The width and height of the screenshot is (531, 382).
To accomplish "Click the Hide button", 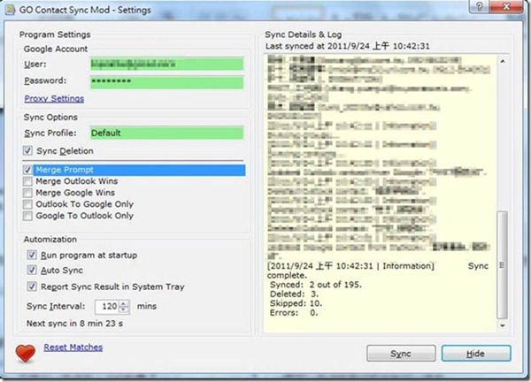I will click(x=476, y=354).
